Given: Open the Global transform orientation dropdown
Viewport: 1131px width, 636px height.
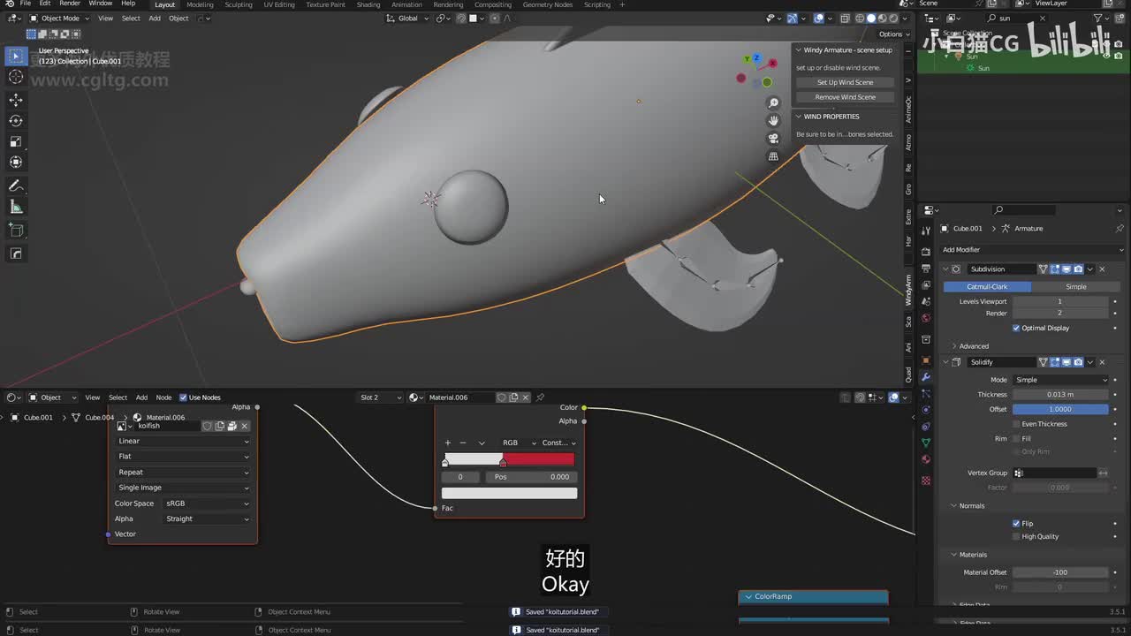Looking at the screenshot, I should click(x=407, y=18).
